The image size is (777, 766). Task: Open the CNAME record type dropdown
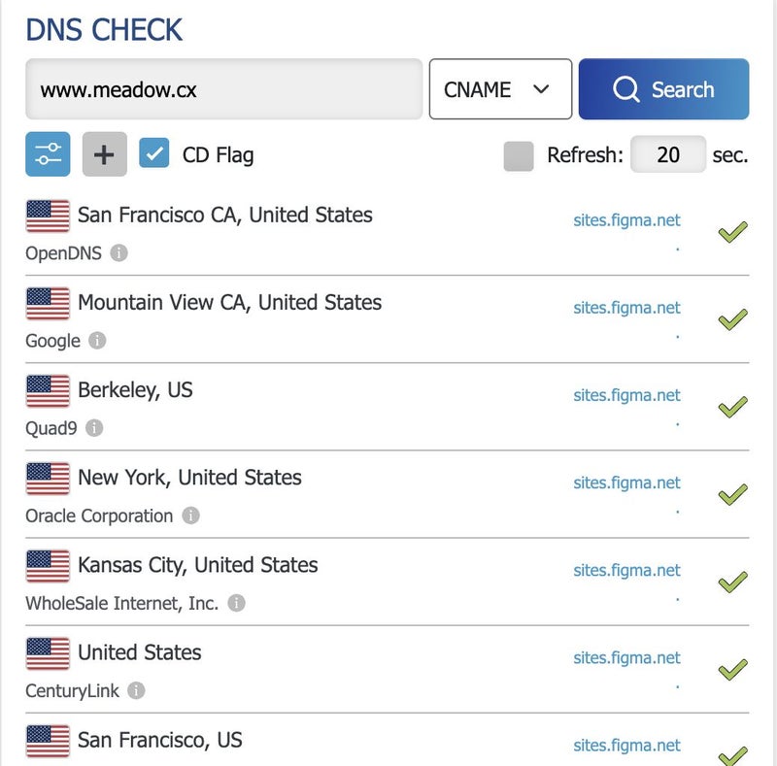[500, 89]
